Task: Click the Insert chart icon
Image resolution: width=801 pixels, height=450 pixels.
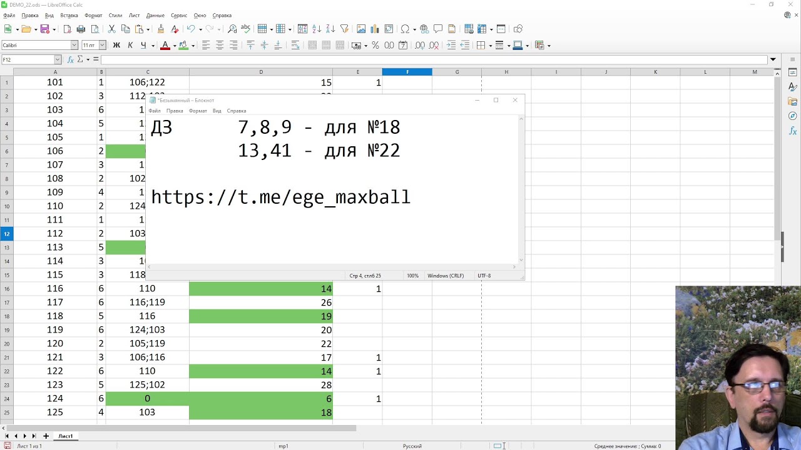Action: (375, 29)
